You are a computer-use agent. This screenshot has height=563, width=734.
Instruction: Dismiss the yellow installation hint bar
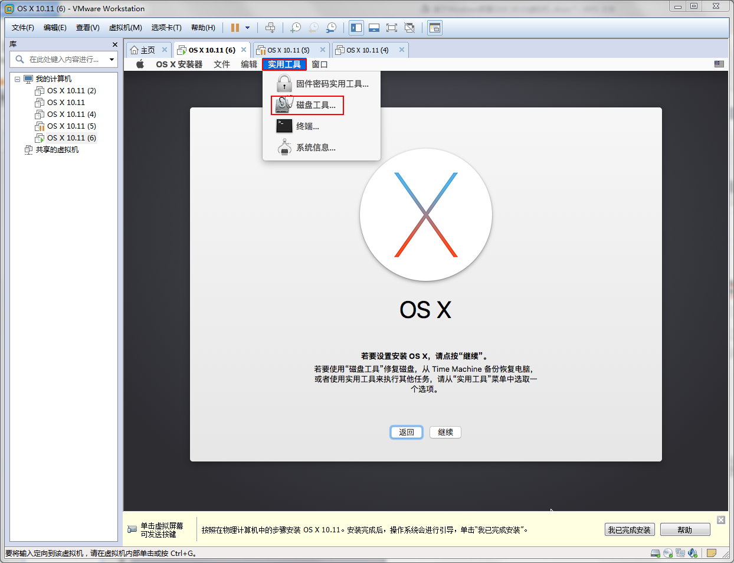pos(721,520)
